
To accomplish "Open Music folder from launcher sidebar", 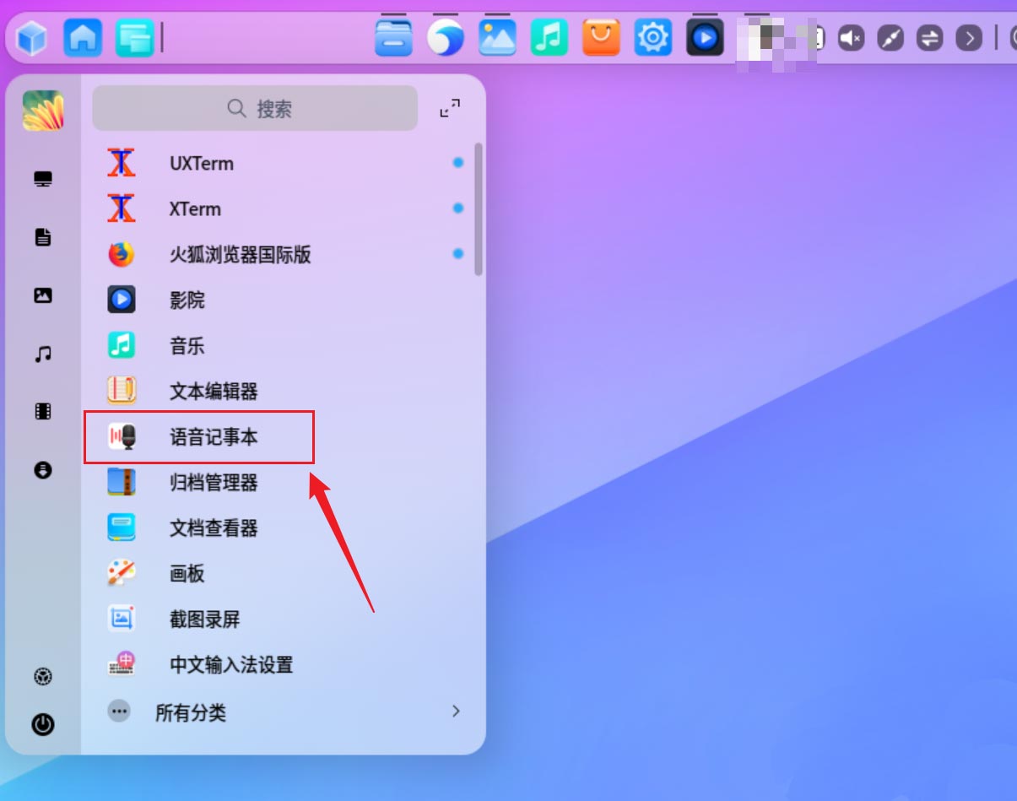I will pos(43,354).
